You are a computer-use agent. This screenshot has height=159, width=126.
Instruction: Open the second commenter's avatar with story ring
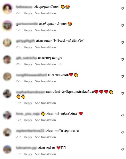pyautogui.click(x=7, y=26)
